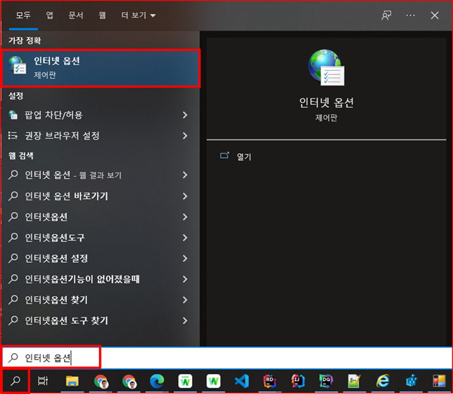Viewport: 453px width, 394px height.
Task: Click the list icon beside 권장 브라우저 설정
Action: coord(13,135)
